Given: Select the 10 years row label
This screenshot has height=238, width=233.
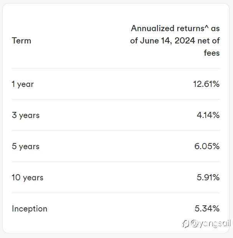Looking at the screenshot, I should point(27,178).
